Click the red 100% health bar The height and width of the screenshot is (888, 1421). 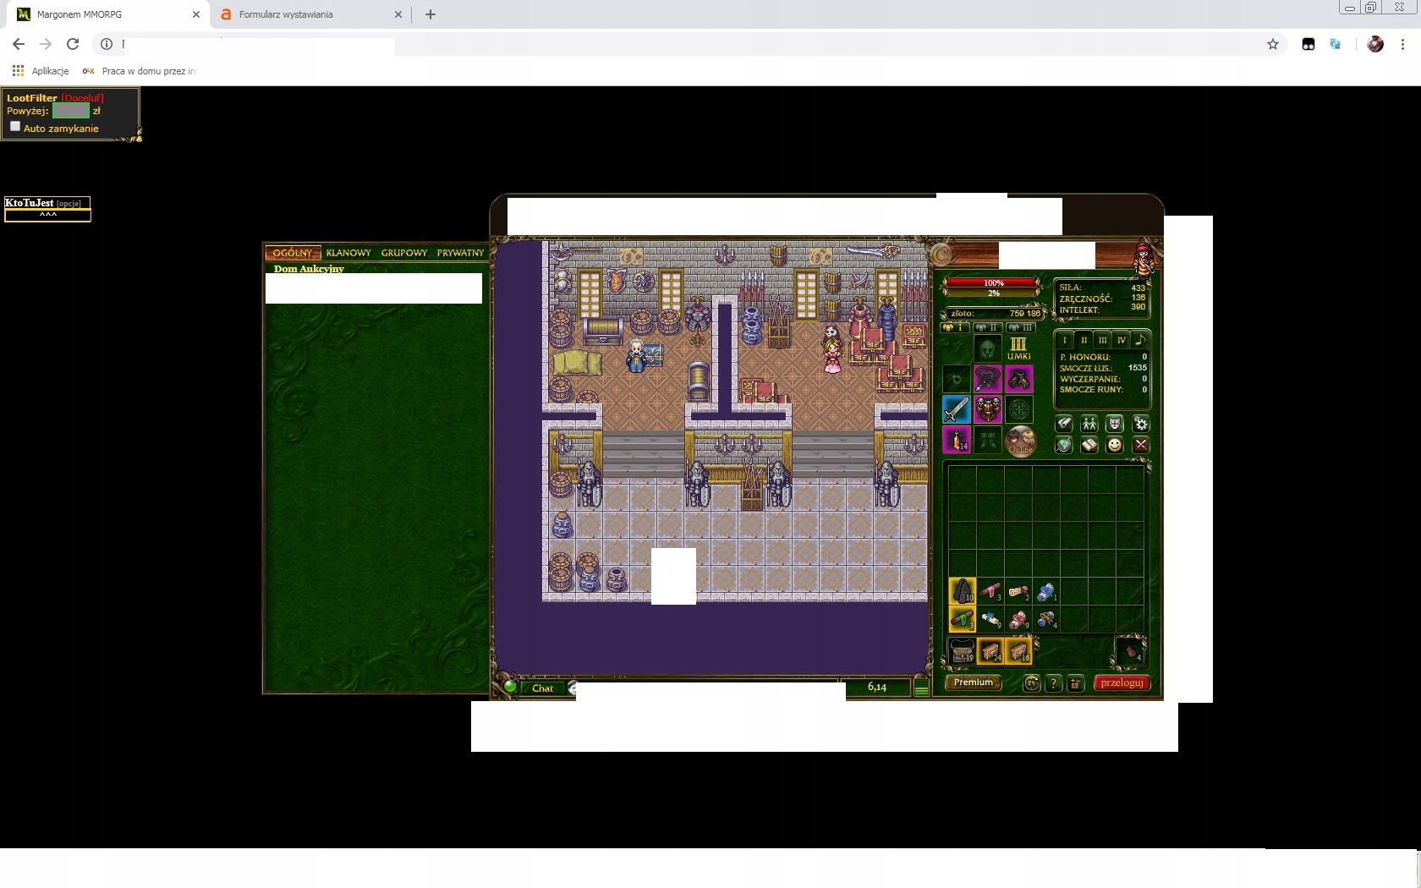[994, 283]
